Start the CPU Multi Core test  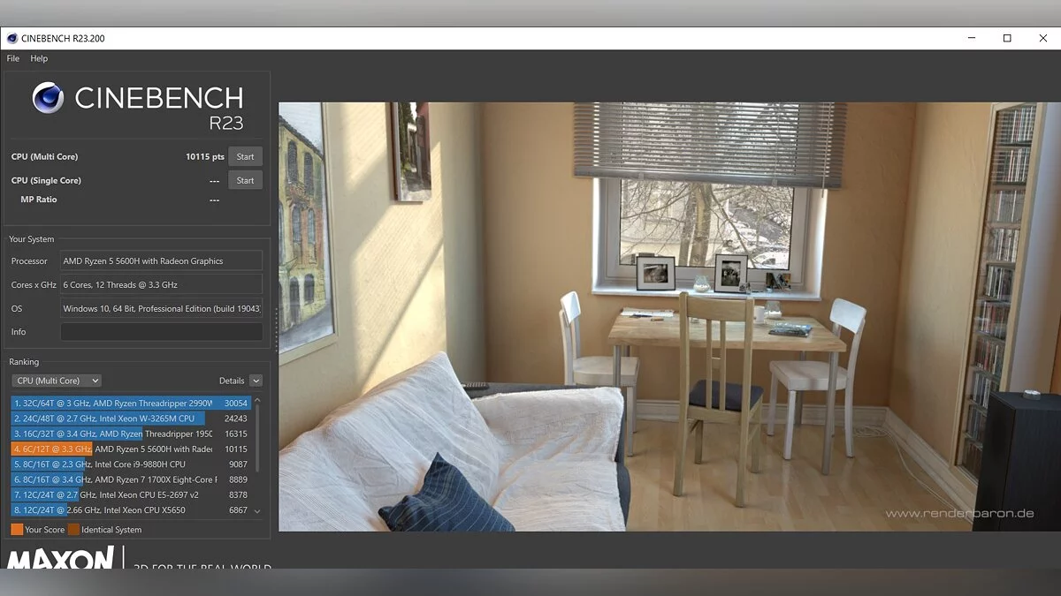point(245,156)
